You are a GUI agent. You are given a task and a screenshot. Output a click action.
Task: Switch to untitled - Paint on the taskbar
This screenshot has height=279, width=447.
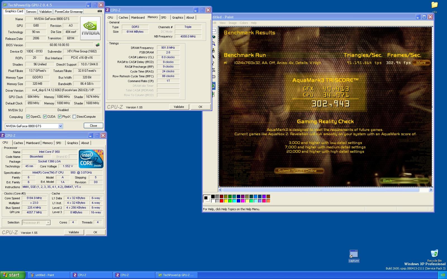click(x=49, y=275)
